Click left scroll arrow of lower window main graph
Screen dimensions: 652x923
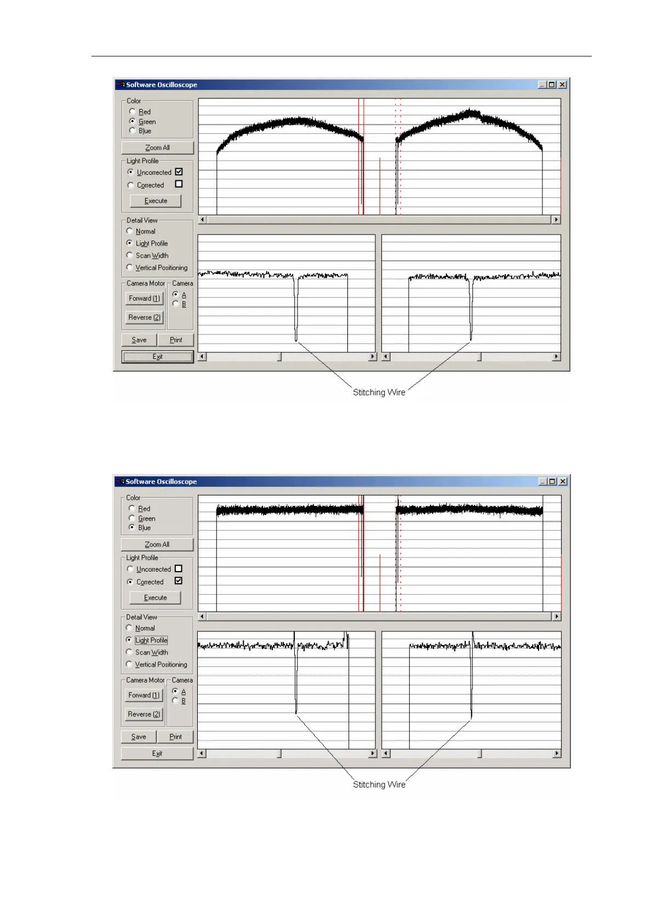[202, 617]
